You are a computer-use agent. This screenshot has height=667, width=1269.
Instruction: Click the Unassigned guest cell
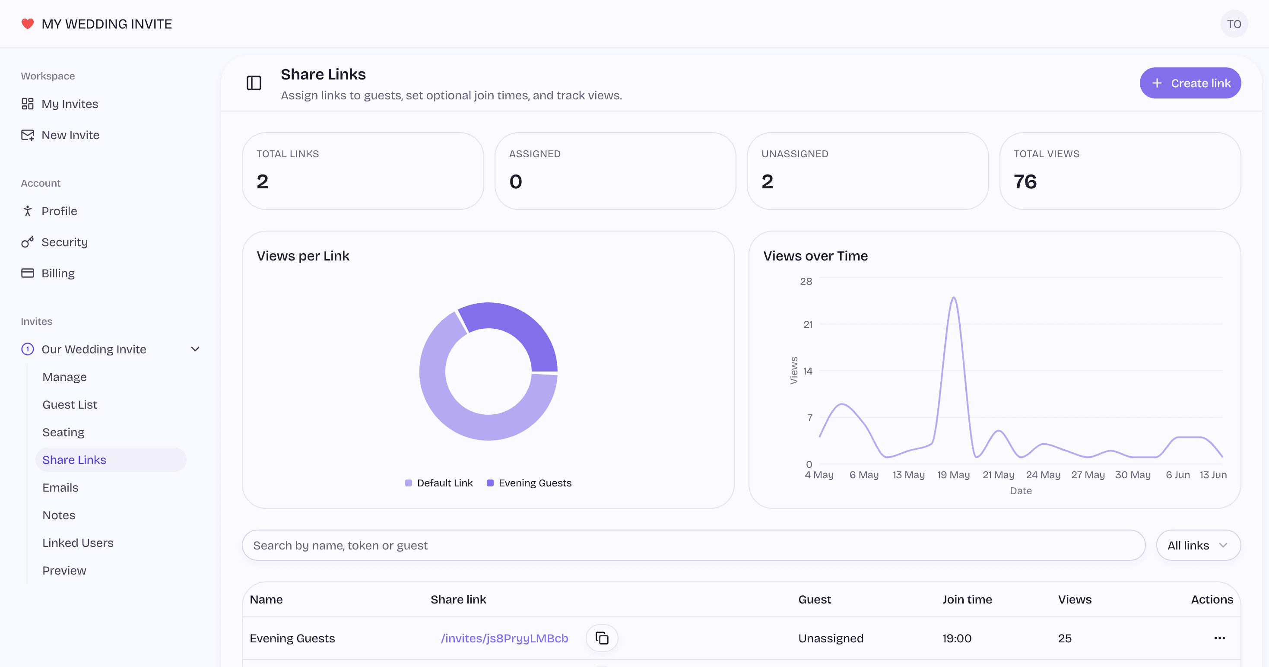coord(831,638)
